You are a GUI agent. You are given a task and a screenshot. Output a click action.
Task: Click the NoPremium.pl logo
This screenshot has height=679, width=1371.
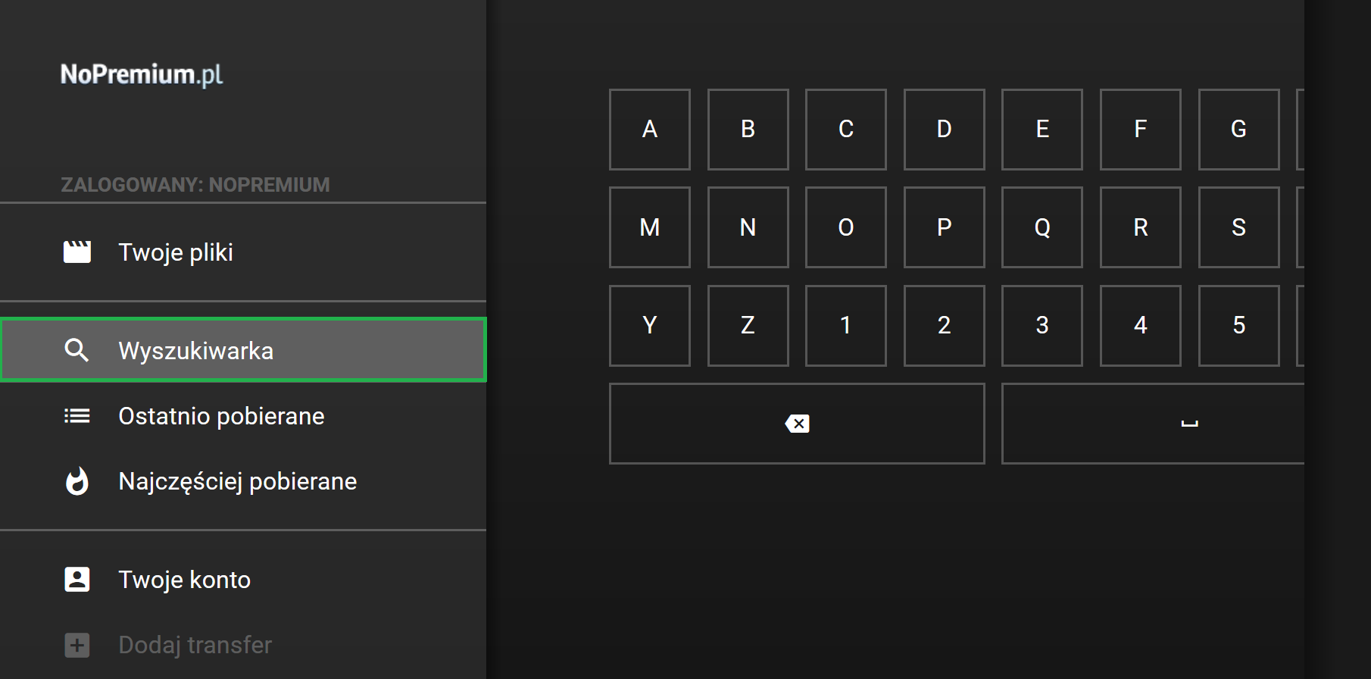[x=142, y=74]
